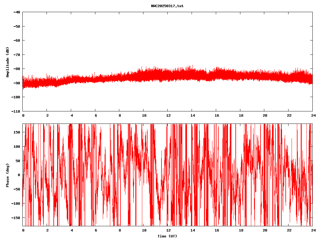Click the 18 hour tick under amplitude plot

click(241, 115)
